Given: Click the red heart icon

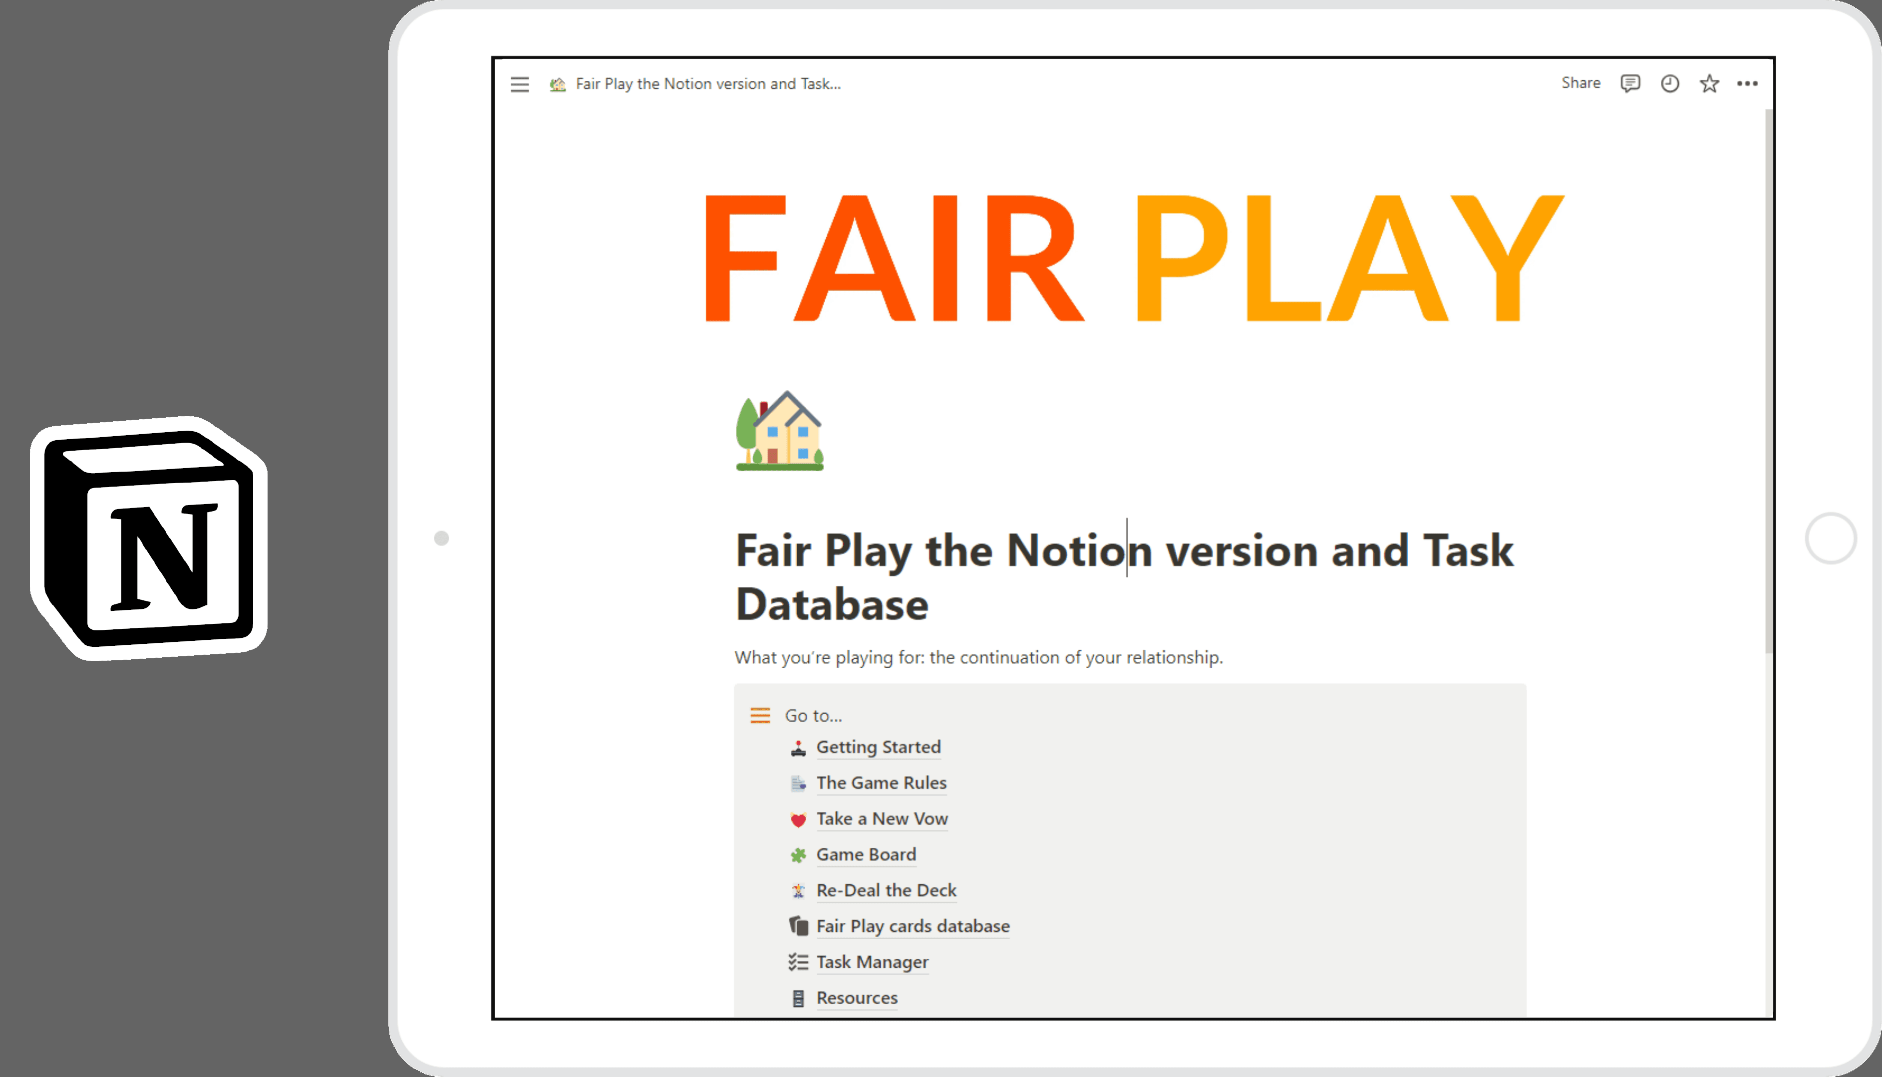Looking at the screenshot, I should tap(798, 819).
